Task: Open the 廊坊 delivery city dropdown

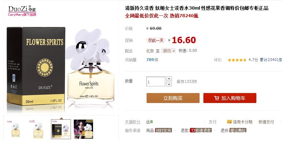Action: coord(168,51)
